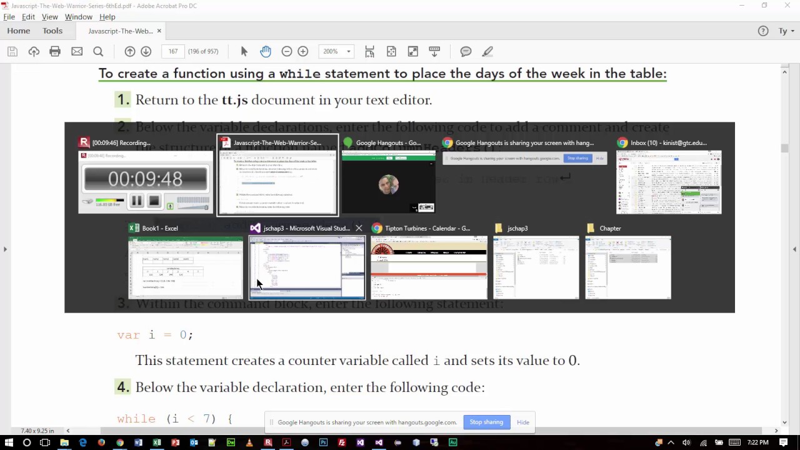
Task: Go to the next page arrow
Action: click(146, 51)
